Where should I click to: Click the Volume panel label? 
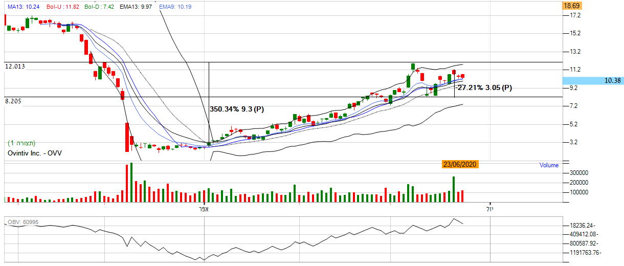549,165
